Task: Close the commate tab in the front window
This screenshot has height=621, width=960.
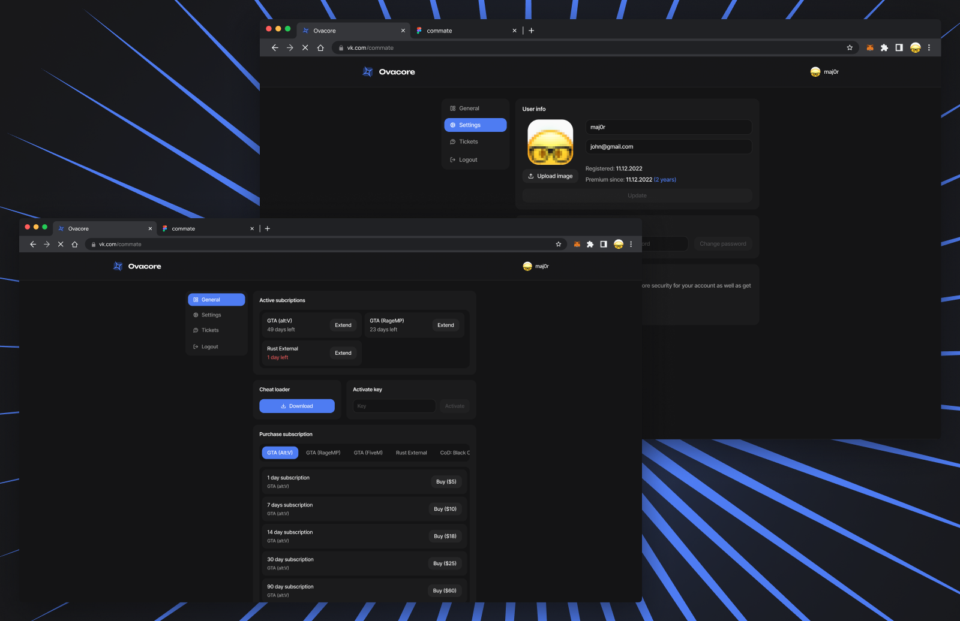Action: pos(252,228)
